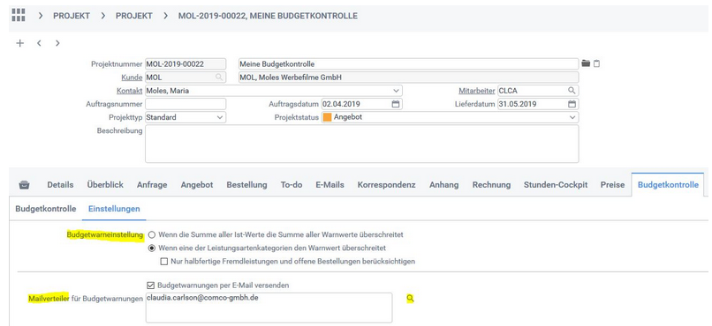This screenshot has height=326, width=712.
Task: Open the app grid menu icon
Action: pos(19,15)
